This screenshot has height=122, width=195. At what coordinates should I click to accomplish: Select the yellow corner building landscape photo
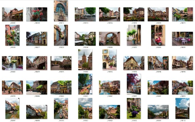pos(134,63)
